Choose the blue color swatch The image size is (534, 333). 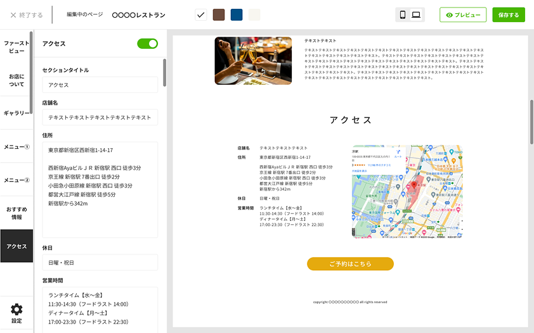click(237, 15)
